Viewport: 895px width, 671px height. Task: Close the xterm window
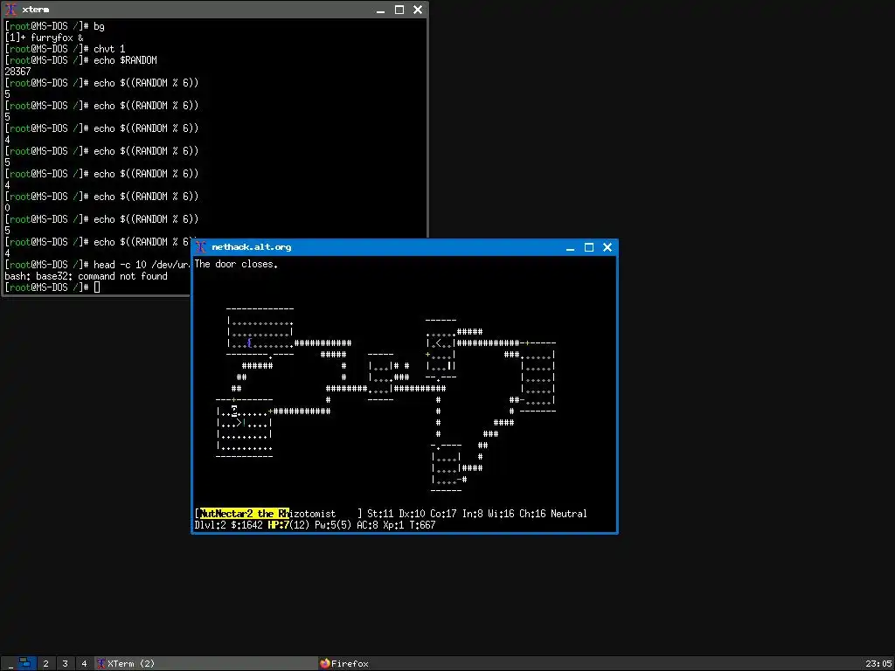pos(418,10)
